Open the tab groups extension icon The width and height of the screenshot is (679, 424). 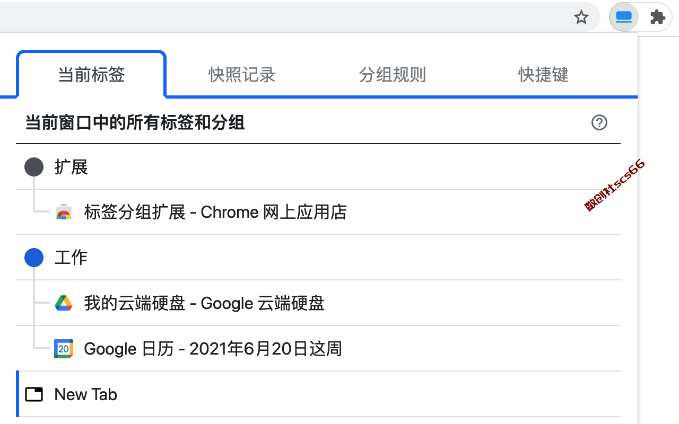coord(624,17)
